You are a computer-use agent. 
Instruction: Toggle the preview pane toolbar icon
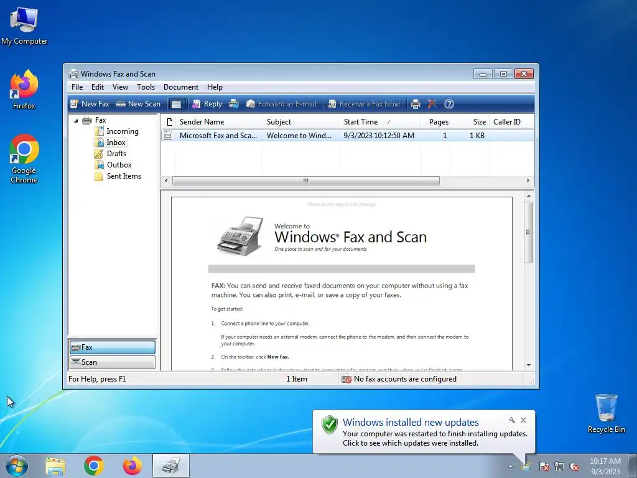176,104
